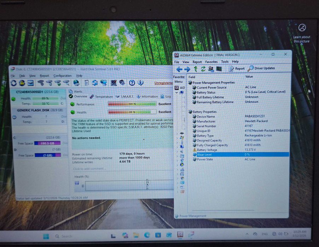Screen dimensions: 319x247
Task: Collapse the Computer node in AIDA64 tree
Action: 176,92
